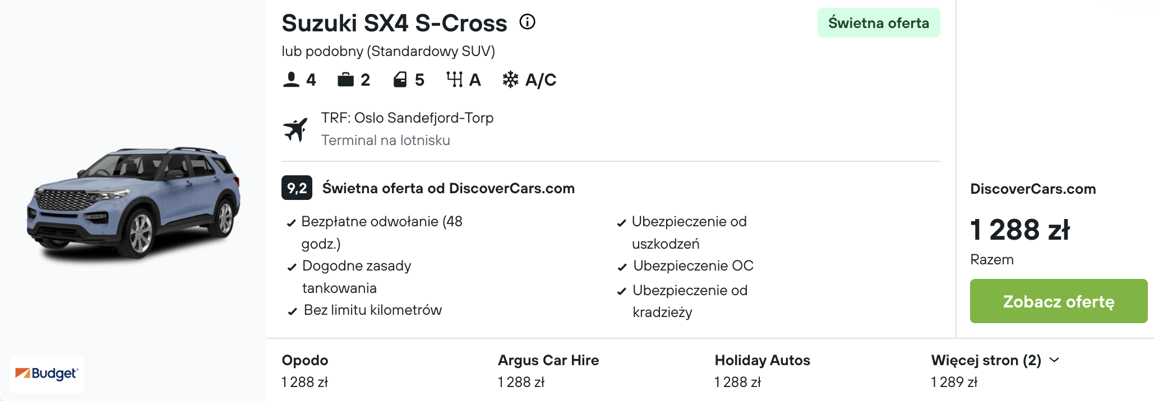The image size is (1154, 401).
Task: Click the Świetna oferta green badge
Action: [878, 23]
